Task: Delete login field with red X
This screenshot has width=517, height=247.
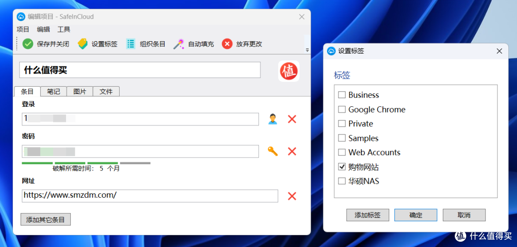Action: coord(292,119)
